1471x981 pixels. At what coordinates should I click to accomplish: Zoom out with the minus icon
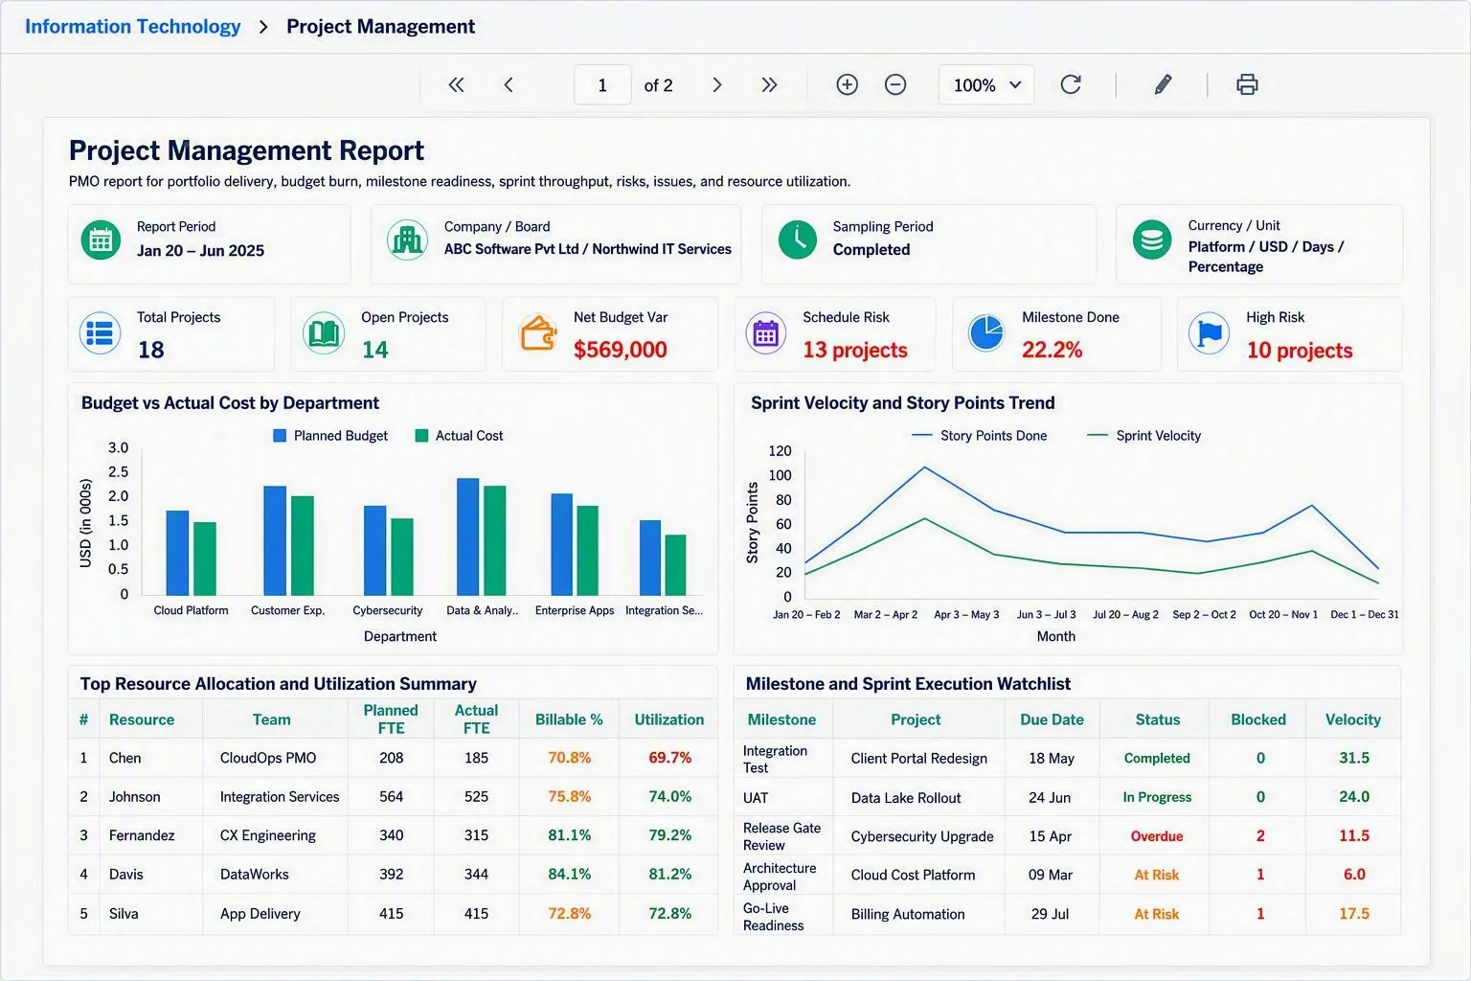(x=895, y=85)
